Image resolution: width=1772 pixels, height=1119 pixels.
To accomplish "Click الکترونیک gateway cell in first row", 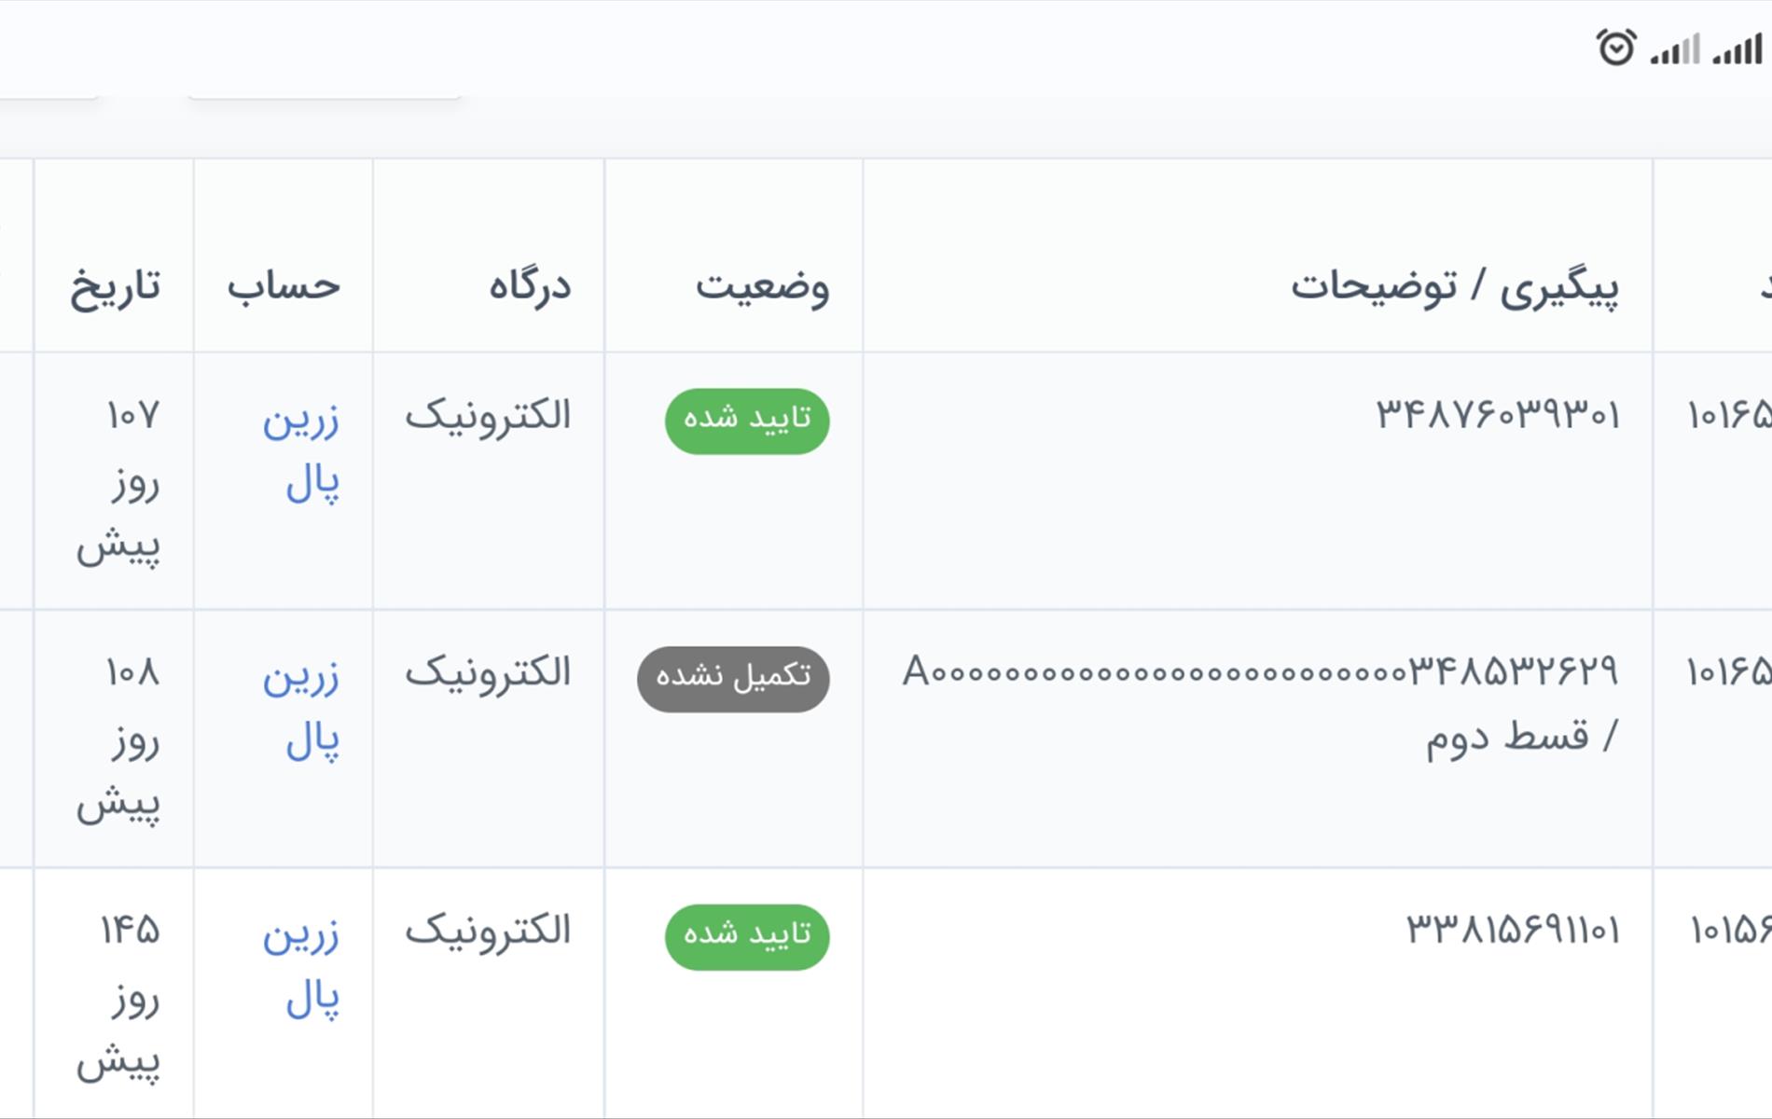I will coord(488,415).
